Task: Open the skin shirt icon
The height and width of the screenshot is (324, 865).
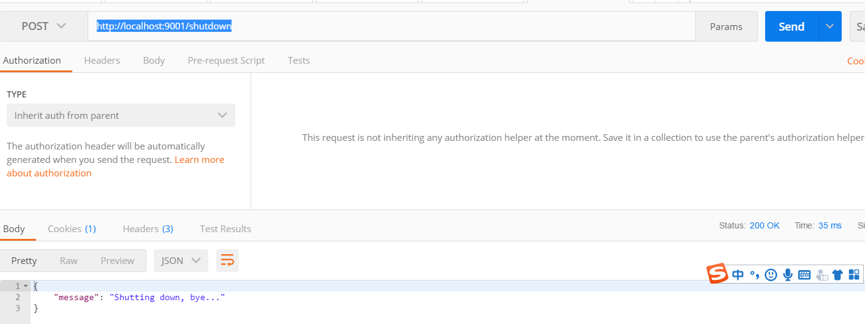Action: point(837,275)
